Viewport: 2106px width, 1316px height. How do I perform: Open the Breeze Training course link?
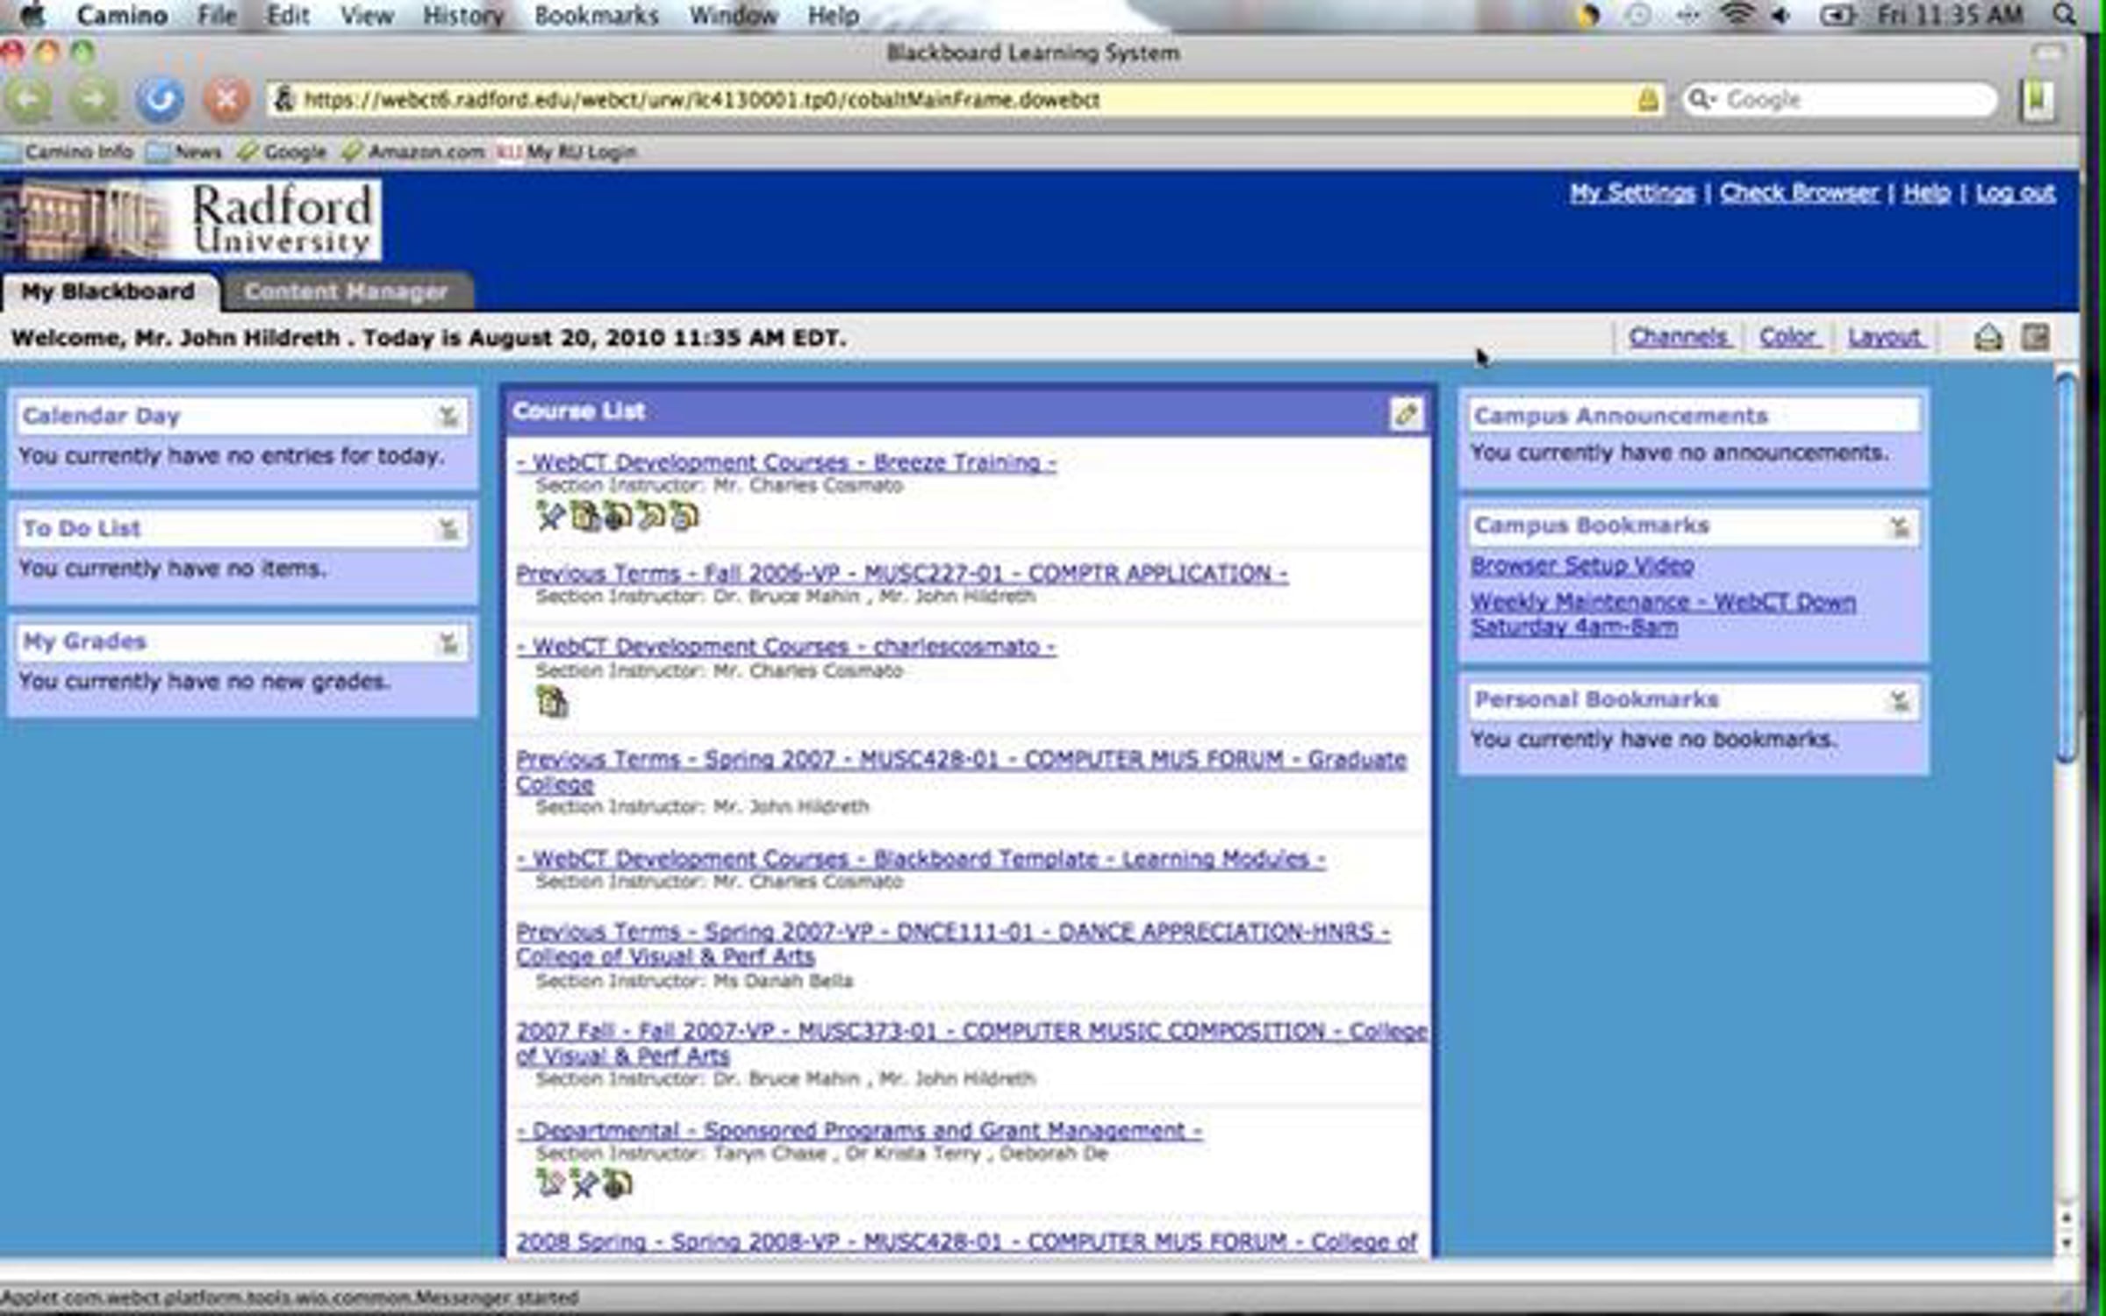[786, 462]
